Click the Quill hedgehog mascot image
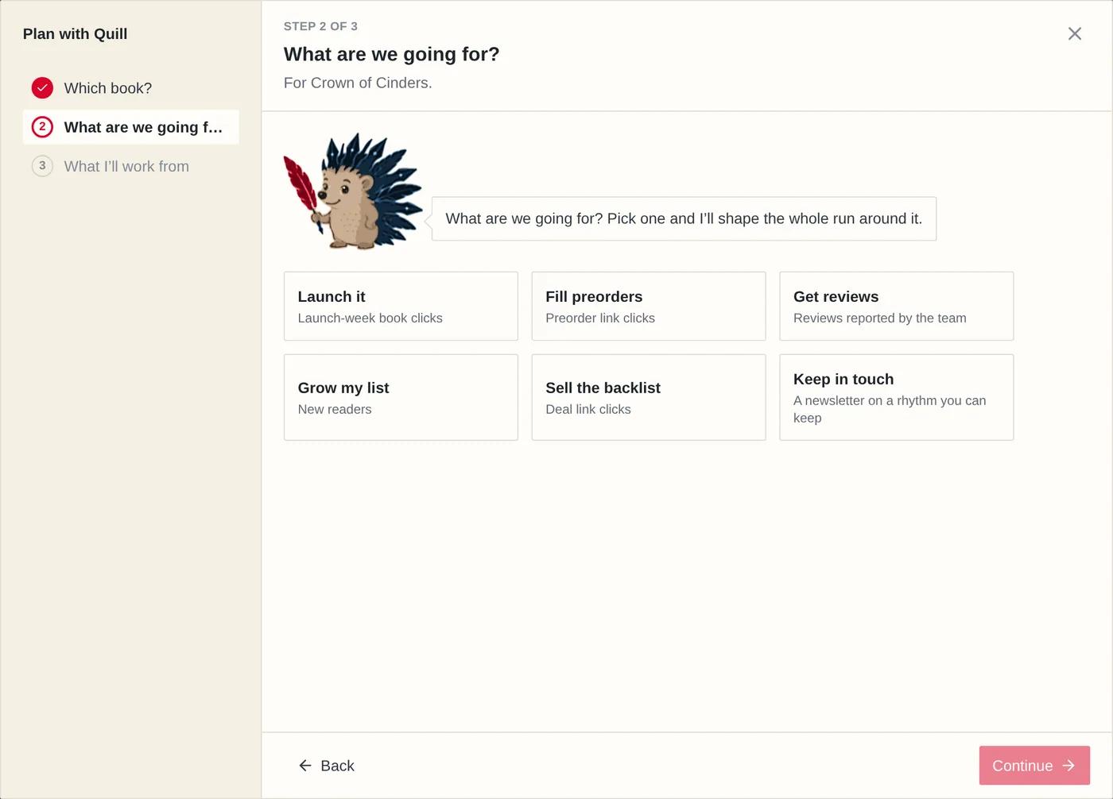Image resolution: width=1113 pixels, height=799 pixels. [x=353, y=191]
